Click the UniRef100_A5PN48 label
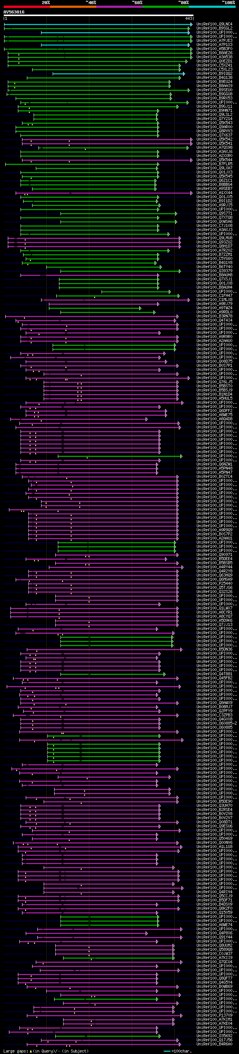 [214, 468]
